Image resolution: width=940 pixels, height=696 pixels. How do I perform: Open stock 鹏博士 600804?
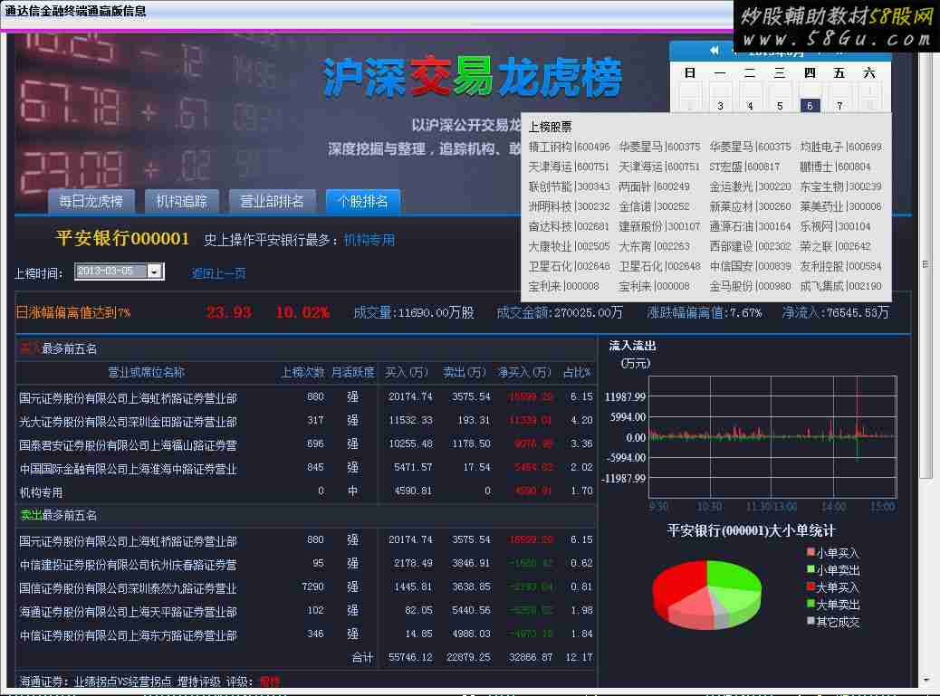(835, 167)
